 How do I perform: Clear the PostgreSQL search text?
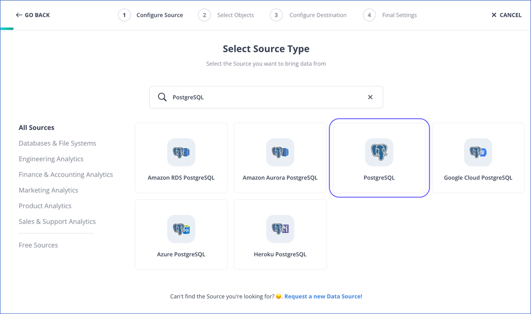(370, 97)
